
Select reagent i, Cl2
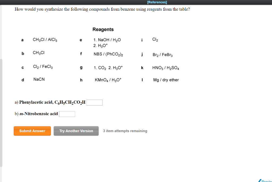[x=155, y=39]
